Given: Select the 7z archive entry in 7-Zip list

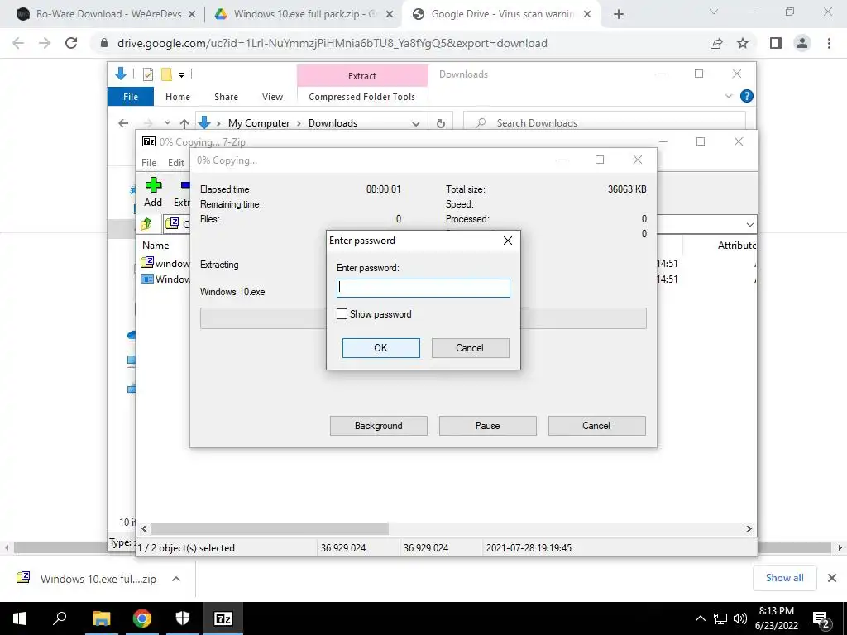Looking at the screenshot, I should [165, 263].
